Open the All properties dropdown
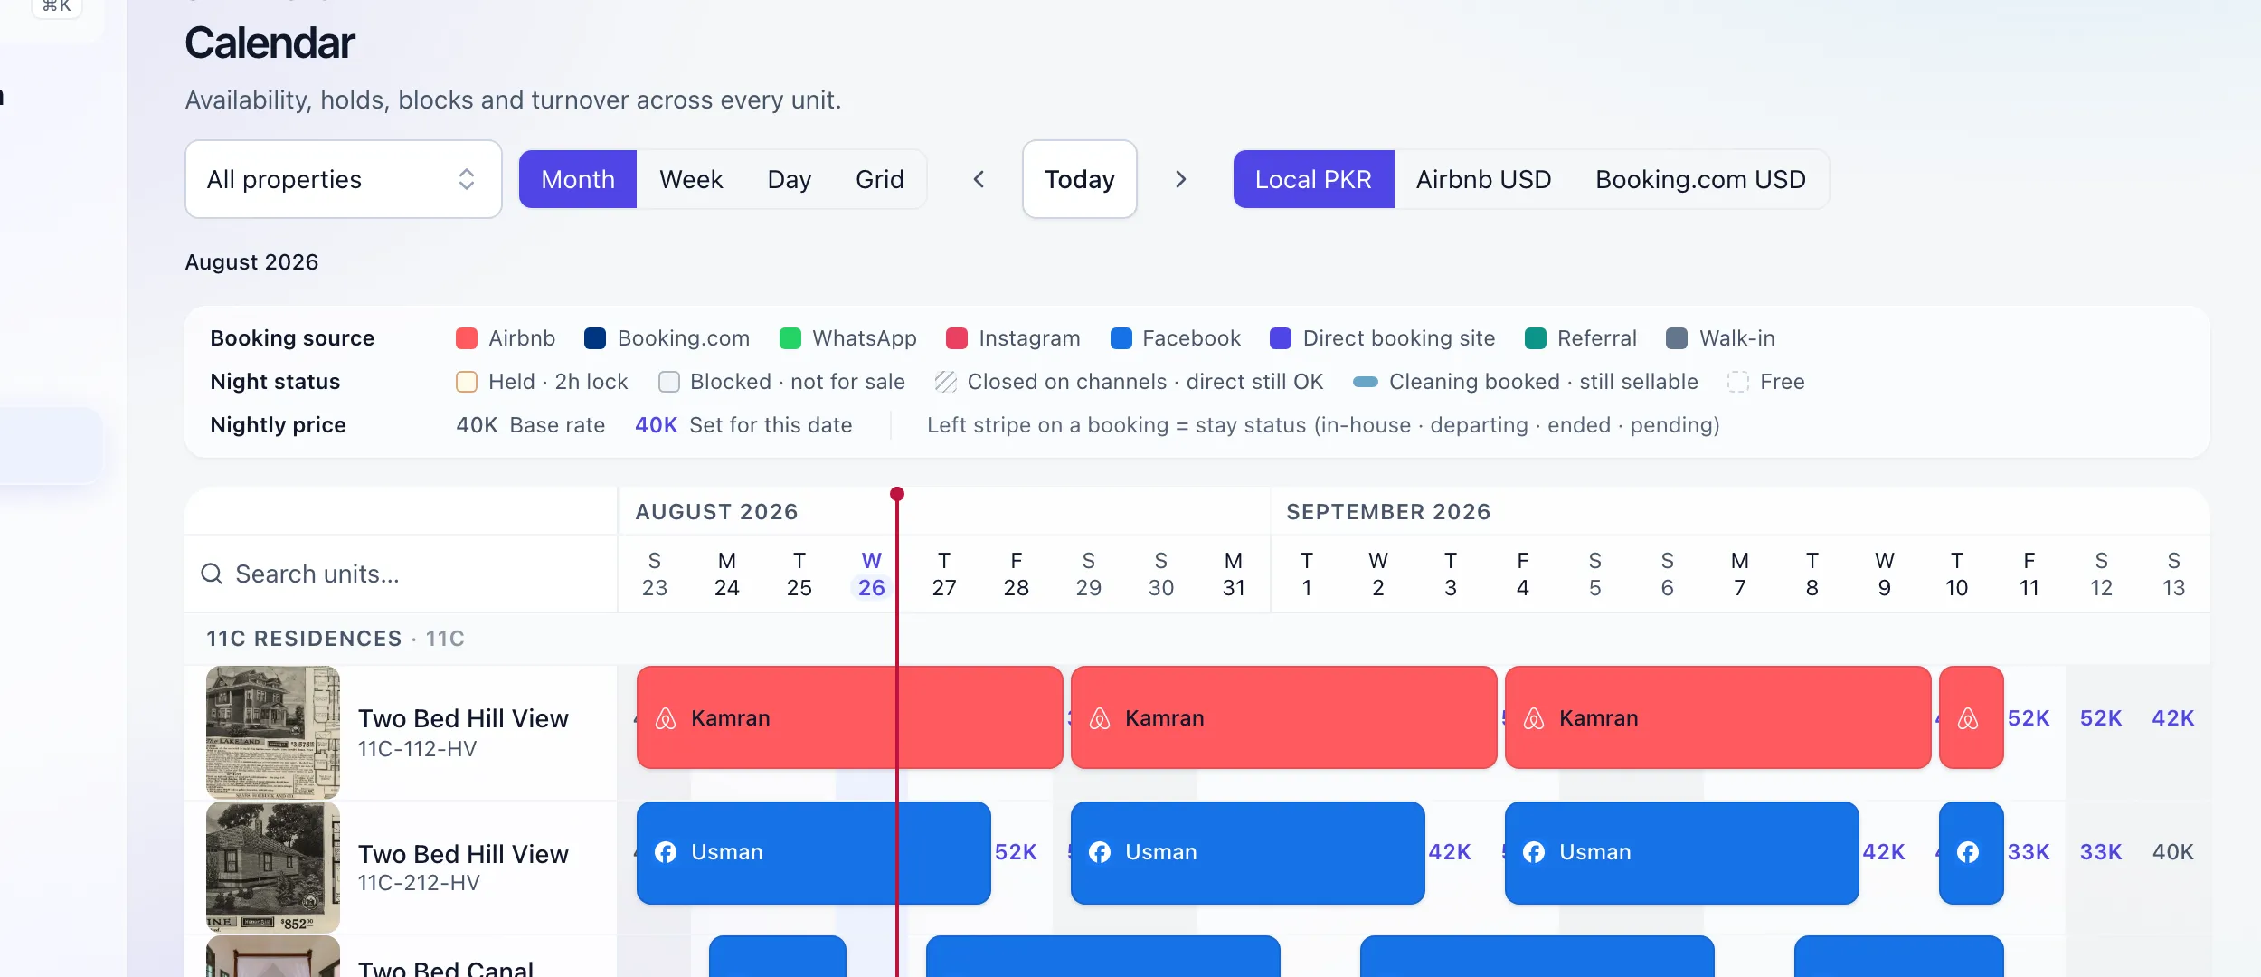The width and height of the screenshot is (2261, 977). pos(343,179)
